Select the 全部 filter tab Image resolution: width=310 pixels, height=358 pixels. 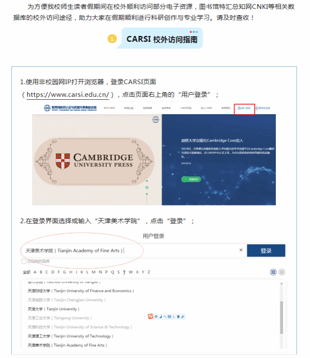tap(27, 272)
